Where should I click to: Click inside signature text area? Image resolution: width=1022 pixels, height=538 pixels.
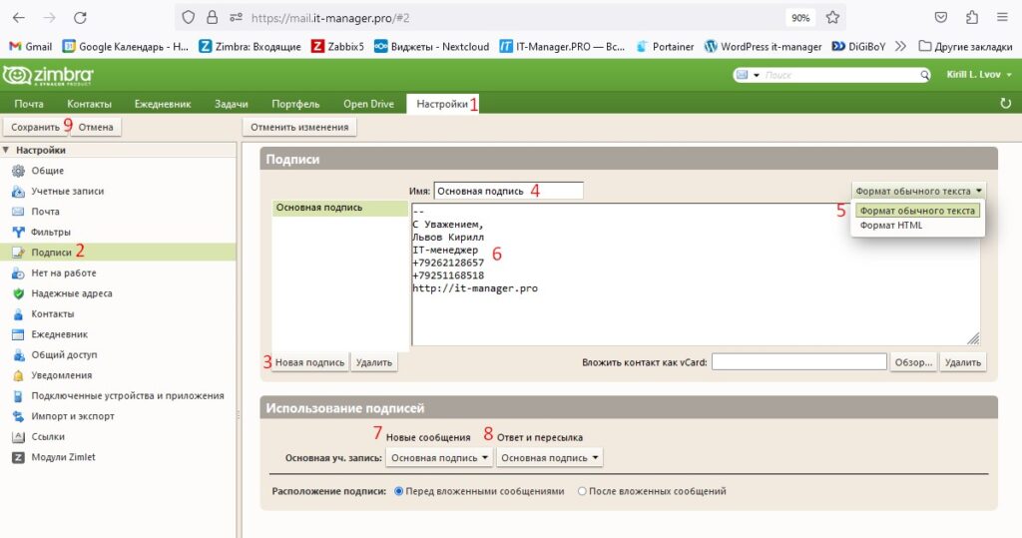pos(696,273)
